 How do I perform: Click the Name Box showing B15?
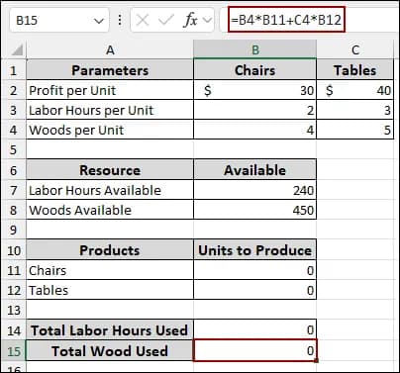(x=59, y=21)
